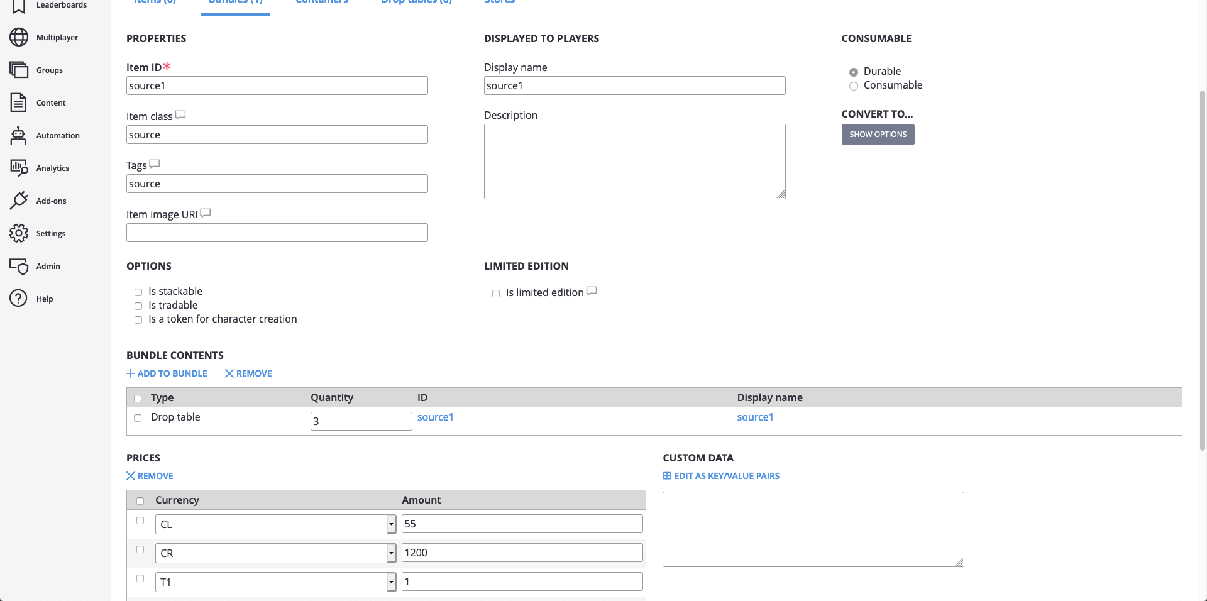Select the CL price row checkbox

(140, 521)
